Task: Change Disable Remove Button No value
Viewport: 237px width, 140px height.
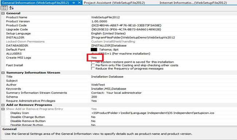Action: (x=93, y=121)
